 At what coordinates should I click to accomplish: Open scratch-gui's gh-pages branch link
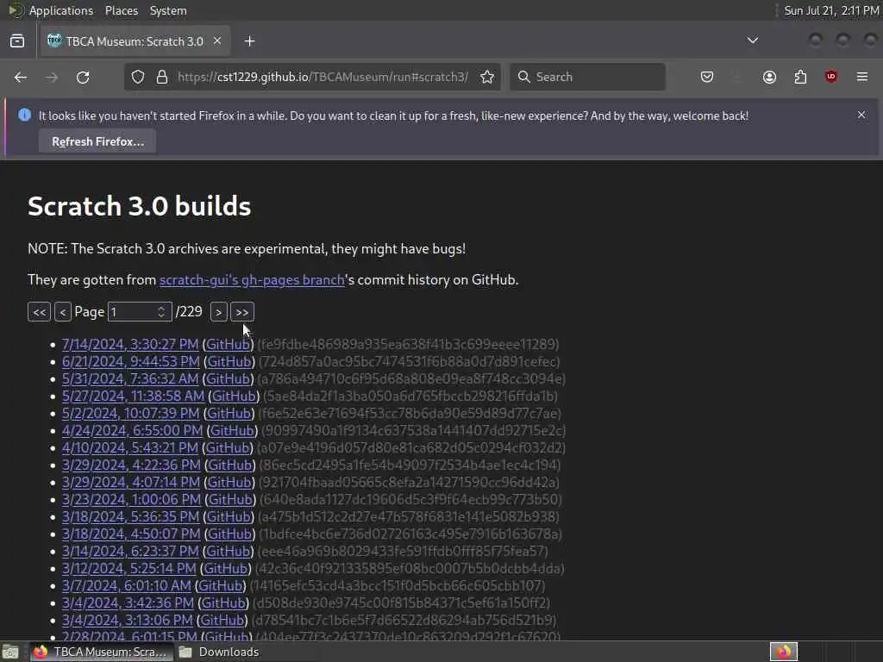coord(252,280)
